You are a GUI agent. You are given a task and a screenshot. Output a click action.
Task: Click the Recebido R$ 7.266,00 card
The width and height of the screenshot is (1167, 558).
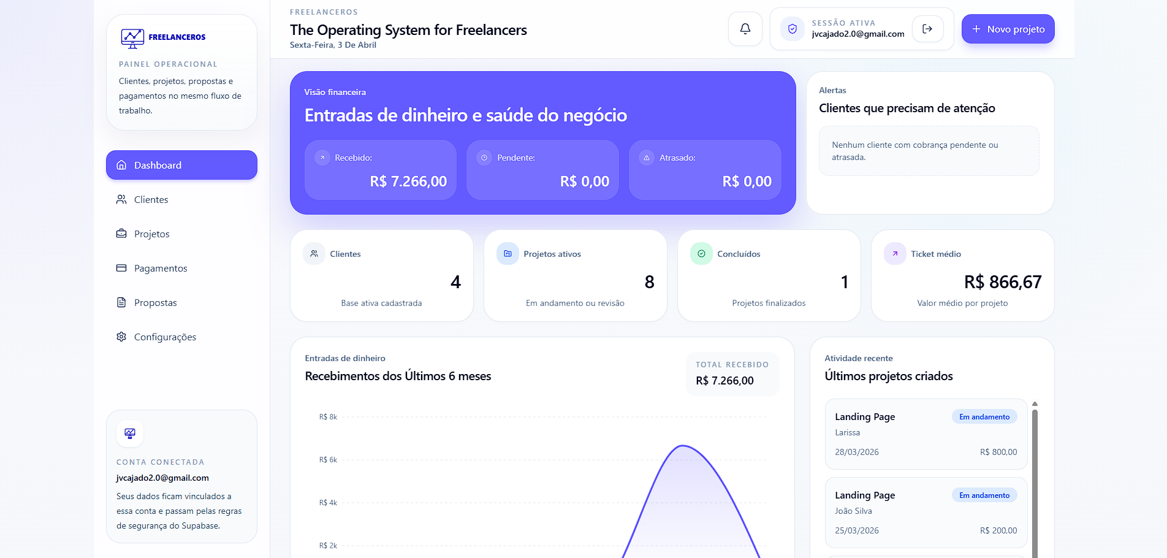pos(381,170)
